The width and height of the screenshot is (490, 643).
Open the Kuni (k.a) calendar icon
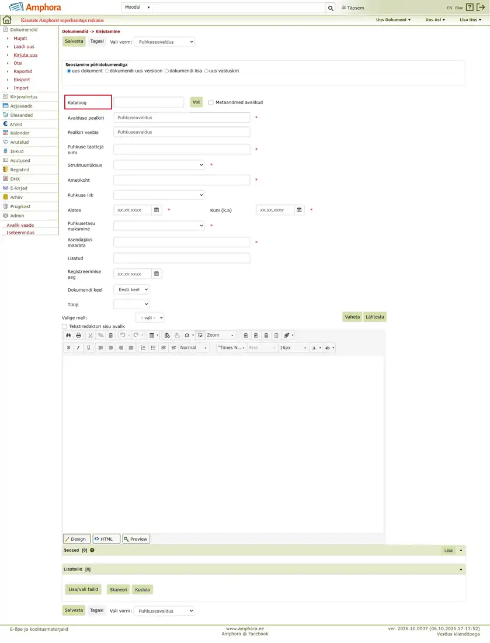pyautogui.click(x=299, y=210)
